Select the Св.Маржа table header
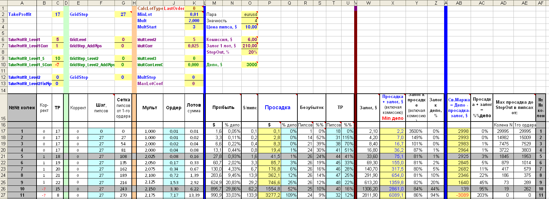549x199 pixels. pos(459,108)
